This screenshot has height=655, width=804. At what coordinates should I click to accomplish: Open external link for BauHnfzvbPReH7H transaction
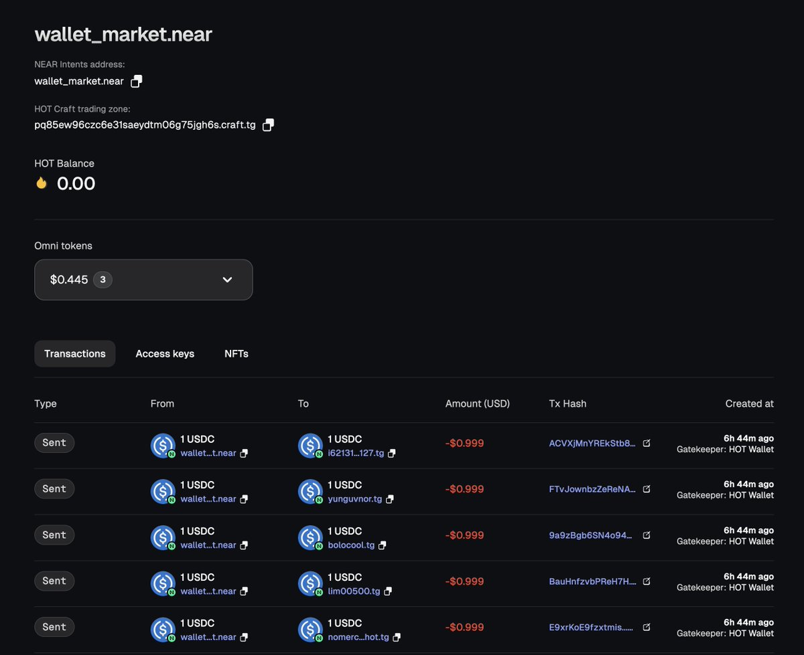pos(647,581)
